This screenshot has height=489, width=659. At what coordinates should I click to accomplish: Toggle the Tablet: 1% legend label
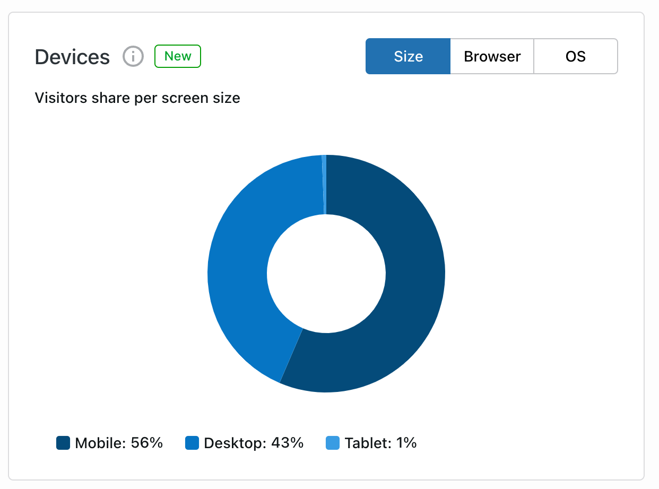(380, 443)
